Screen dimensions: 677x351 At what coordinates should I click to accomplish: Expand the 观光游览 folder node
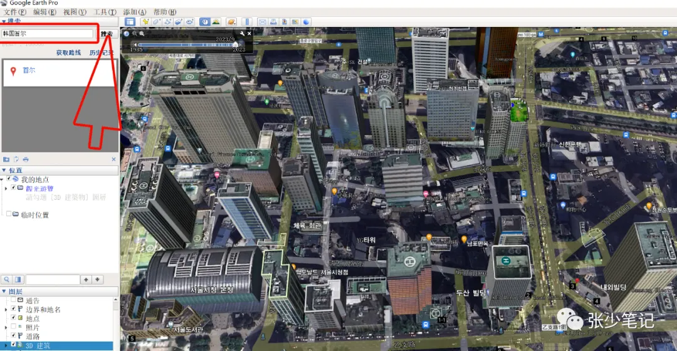pyautogui.click(x=6, y=188)
